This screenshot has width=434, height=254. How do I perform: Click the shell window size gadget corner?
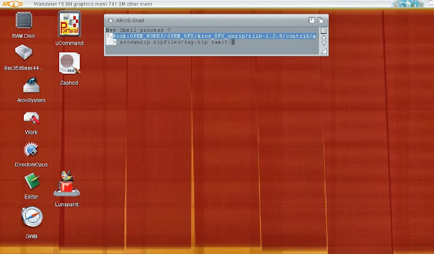[x=323, y=51]
